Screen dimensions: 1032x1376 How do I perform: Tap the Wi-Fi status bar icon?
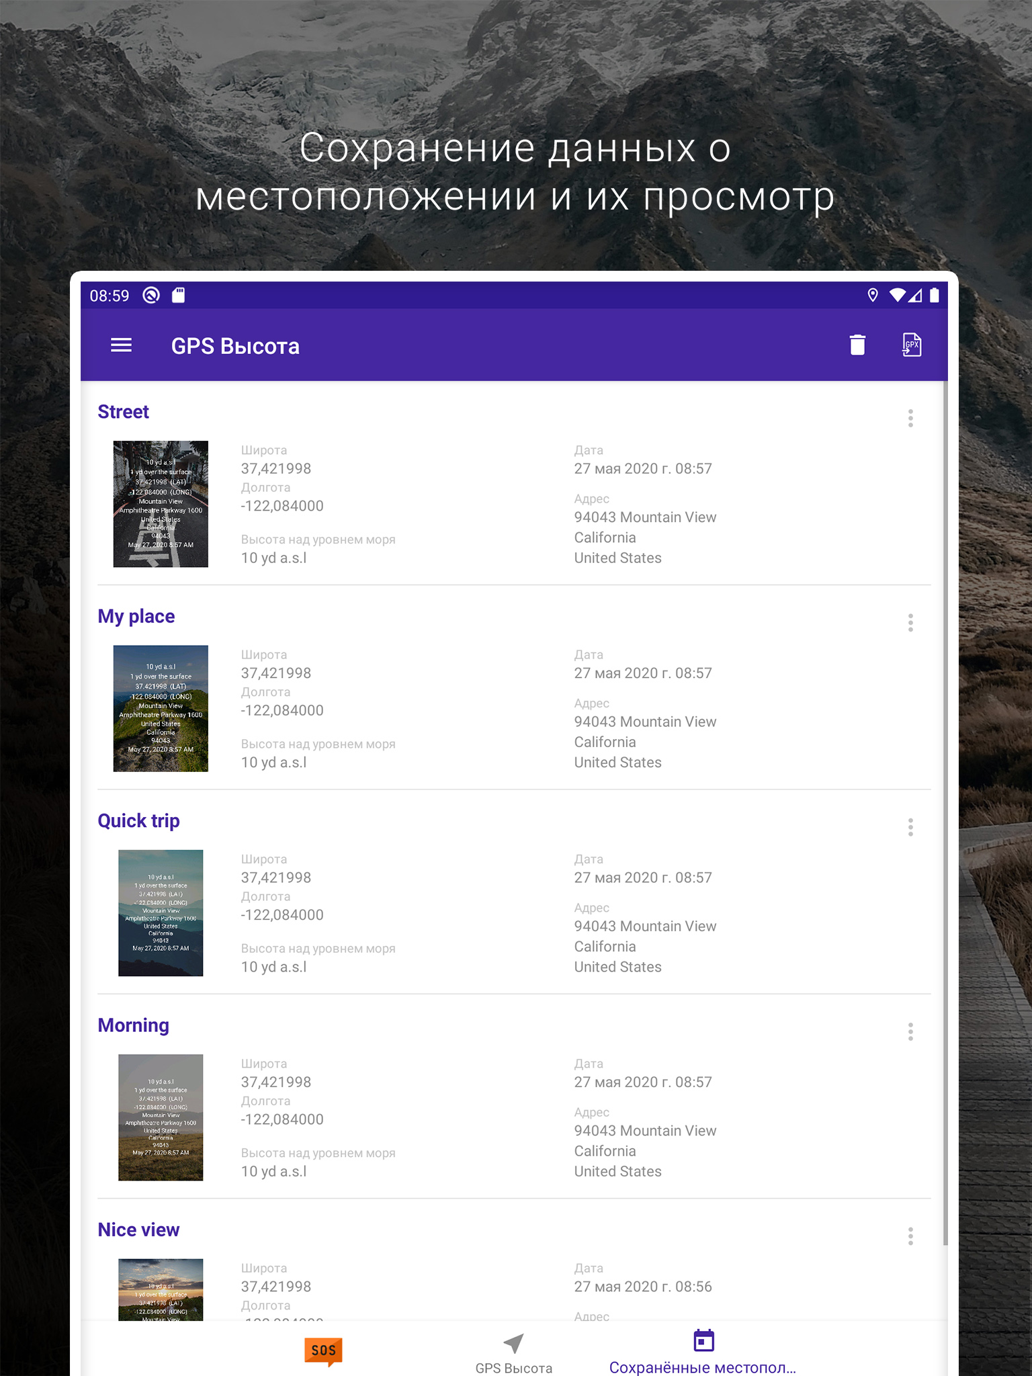897,295
